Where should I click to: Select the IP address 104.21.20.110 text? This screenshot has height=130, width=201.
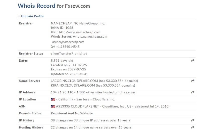[62, 92]
